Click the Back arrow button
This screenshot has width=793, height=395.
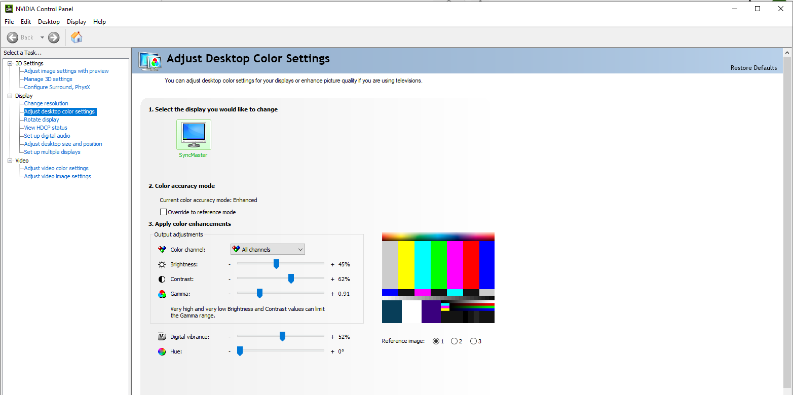pyautogui.click(x=13, y=37)
